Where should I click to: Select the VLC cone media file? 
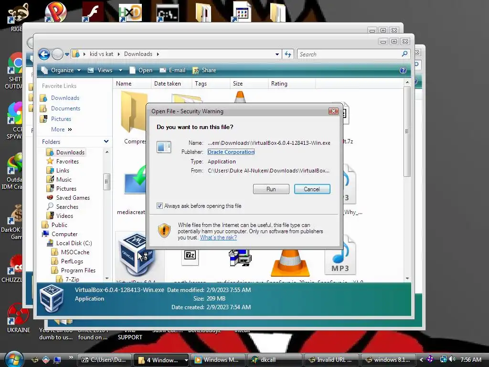coord(290,262)
